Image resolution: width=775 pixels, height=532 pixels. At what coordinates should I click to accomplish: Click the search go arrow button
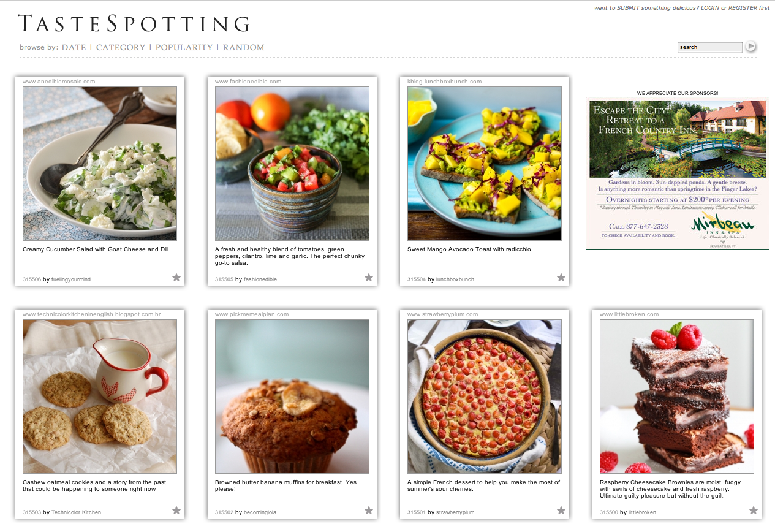pyautogui.click(x=750, y=47)
